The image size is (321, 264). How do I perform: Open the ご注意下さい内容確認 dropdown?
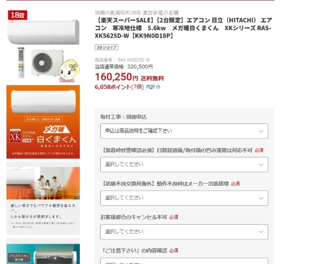click(x=184, y=261)
